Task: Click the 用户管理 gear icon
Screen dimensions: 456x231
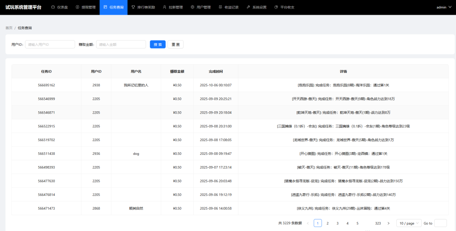Action: coord(192,7)
